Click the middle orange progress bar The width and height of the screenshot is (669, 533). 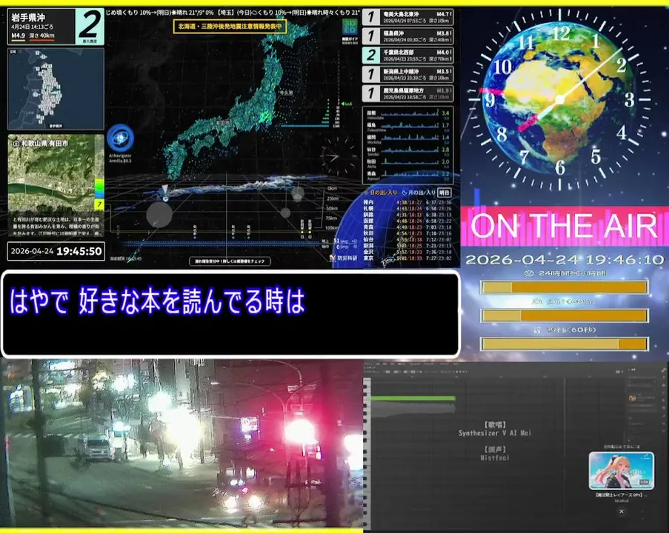565,315
